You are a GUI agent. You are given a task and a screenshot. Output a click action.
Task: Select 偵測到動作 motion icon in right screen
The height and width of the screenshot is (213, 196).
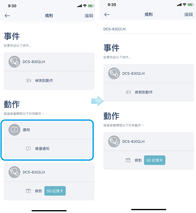(x=128, y=92)
